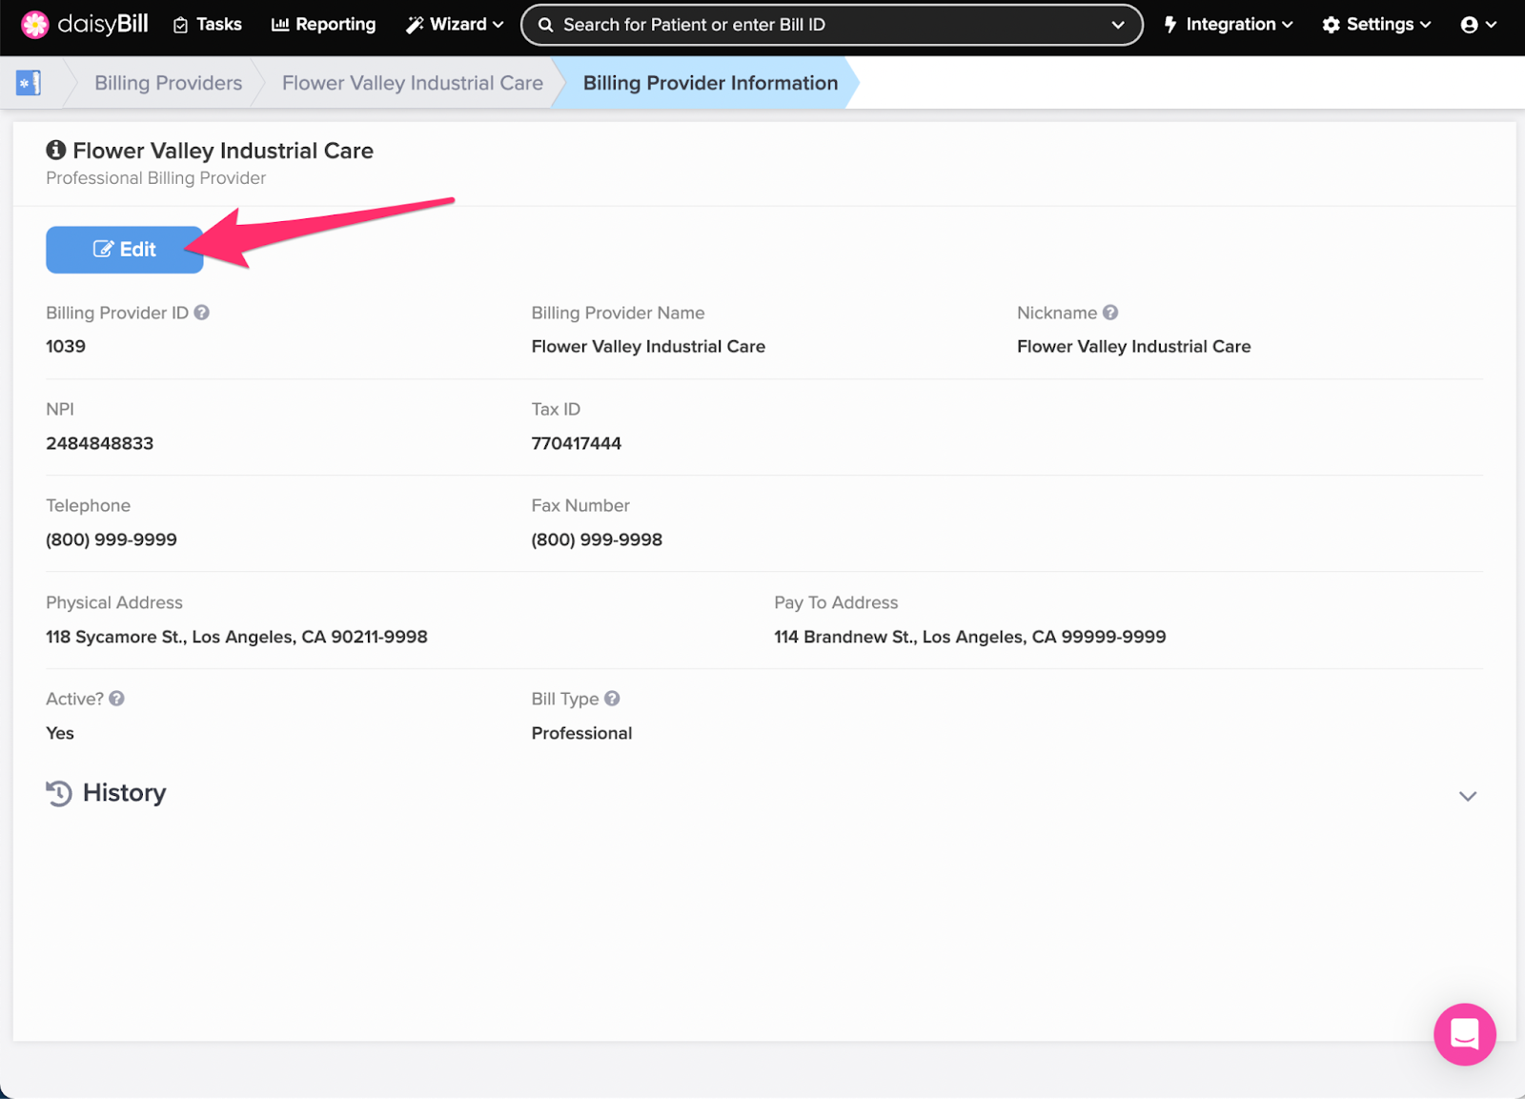This screenshot has width=1525, height=1099.
Task: Click the info icon beside Flower Valley heading
Action: click(x=55, y=149)
